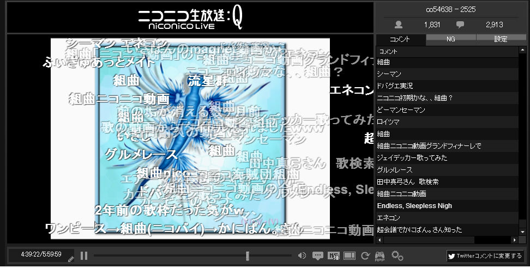Open player settings gears icon
The width and height of the screenshot is (530, 268).
(x=397, y=256)
